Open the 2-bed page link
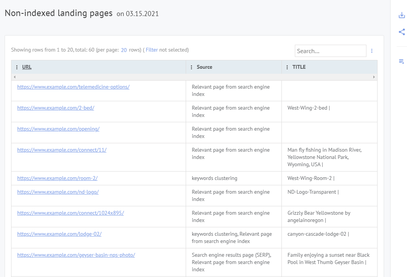 point(56,108)
